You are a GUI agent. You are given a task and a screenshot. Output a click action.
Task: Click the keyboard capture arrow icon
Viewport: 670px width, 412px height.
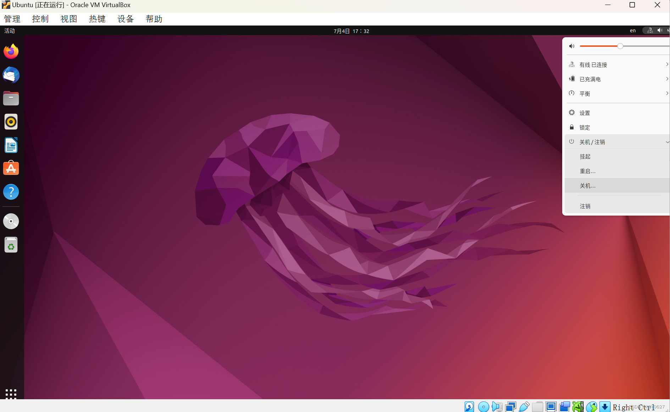point(605,407)
